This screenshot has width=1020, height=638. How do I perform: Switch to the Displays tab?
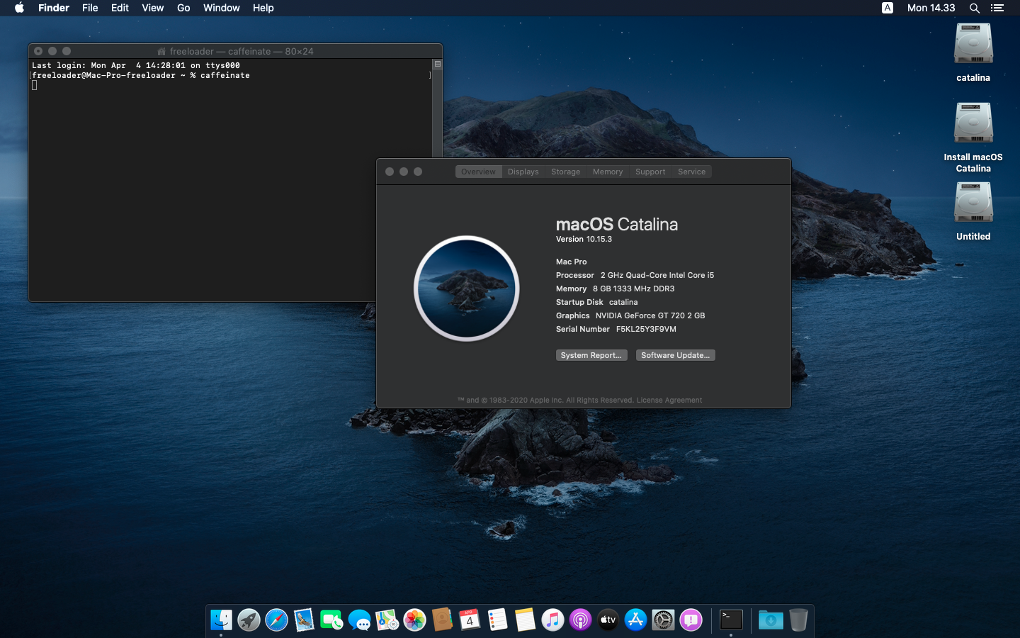pyautogui.click(x=523, y=172)
